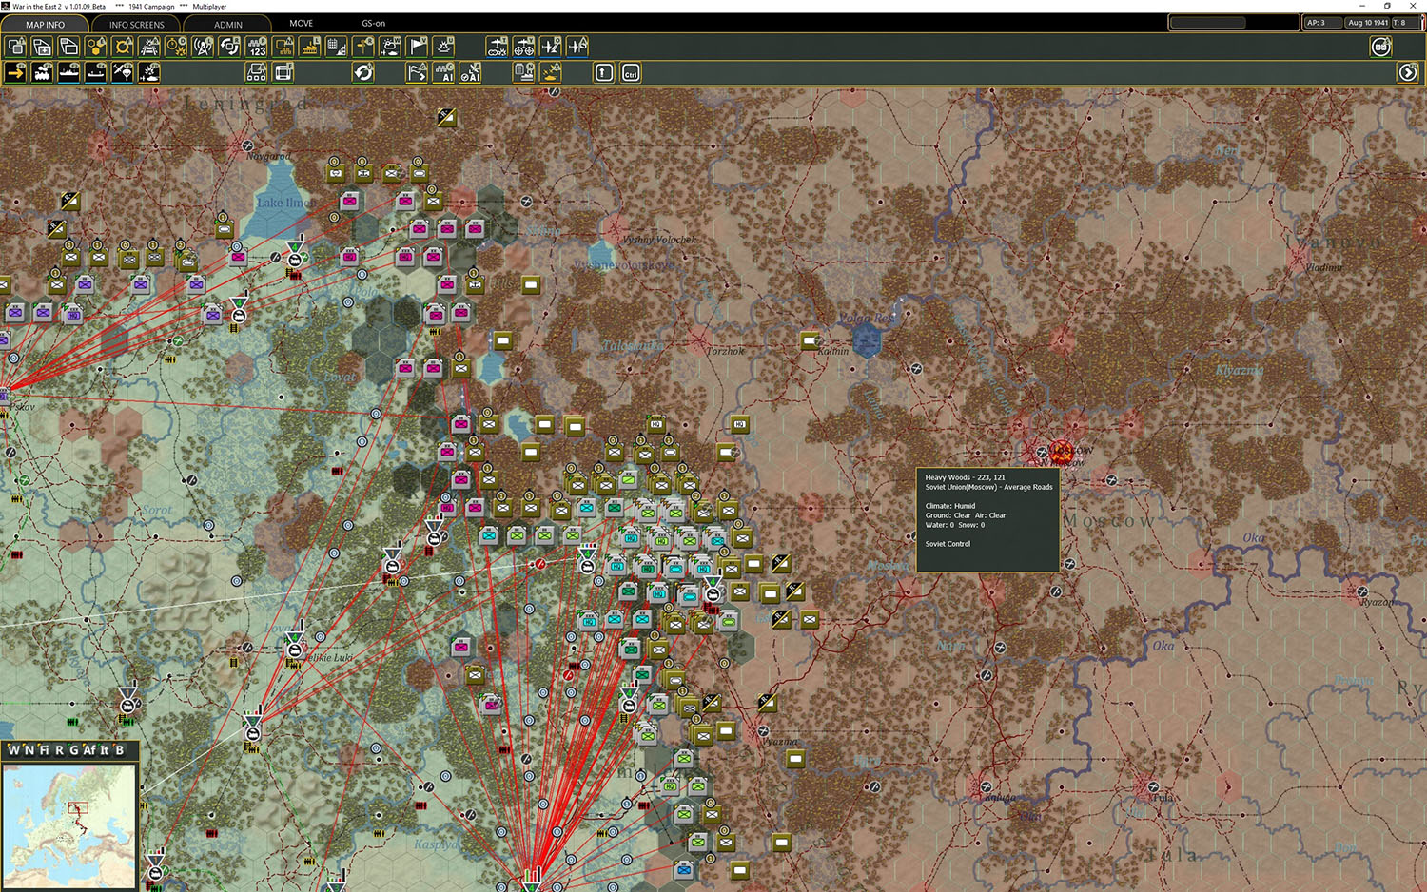Click the Vladimir city label
The width and height of the screenshot is (1427, 892).
[x=1324, y=267]
